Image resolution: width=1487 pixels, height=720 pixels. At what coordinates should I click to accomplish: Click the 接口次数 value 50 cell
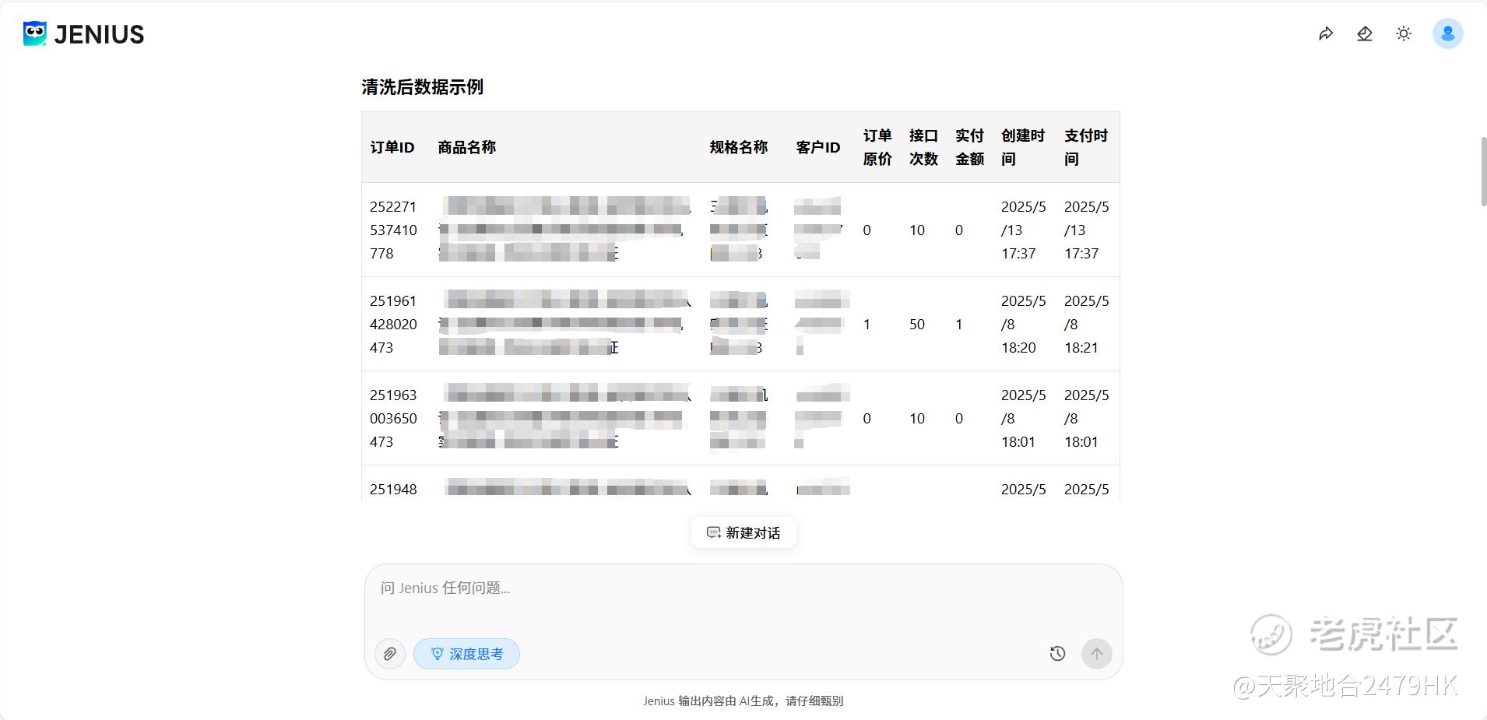pos(917,324)
